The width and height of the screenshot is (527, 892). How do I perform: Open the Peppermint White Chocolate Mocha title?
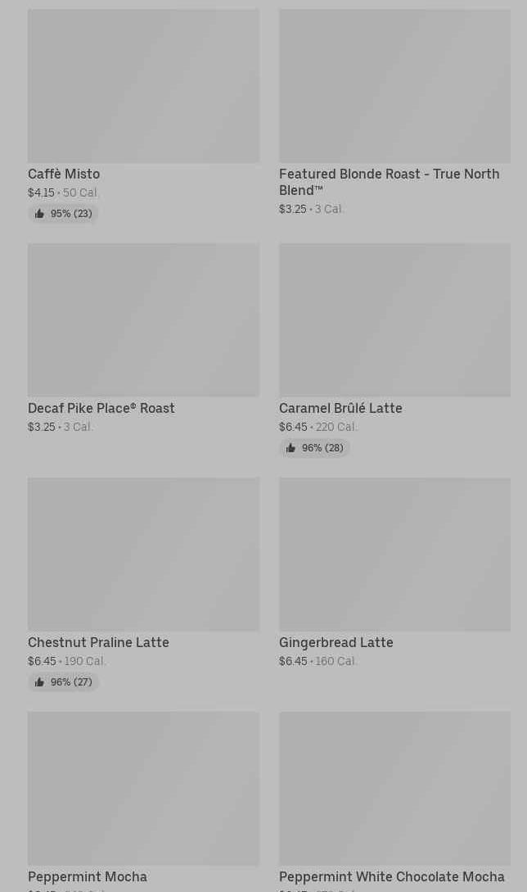click(x=392, y=876)
